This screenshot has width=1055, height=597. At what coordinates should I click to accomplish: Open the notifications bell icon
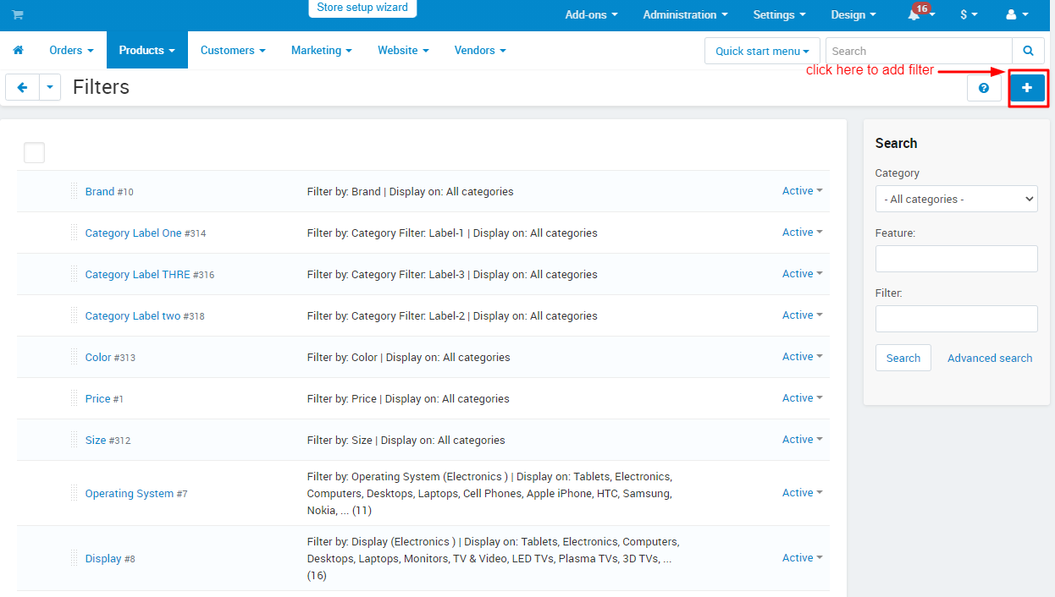tap(914, 15)
